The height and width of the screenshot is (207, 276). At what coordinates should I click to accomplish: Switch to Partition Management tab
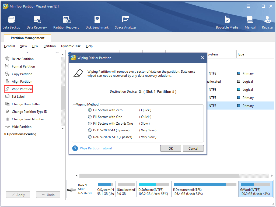click(x=27, y=38)
